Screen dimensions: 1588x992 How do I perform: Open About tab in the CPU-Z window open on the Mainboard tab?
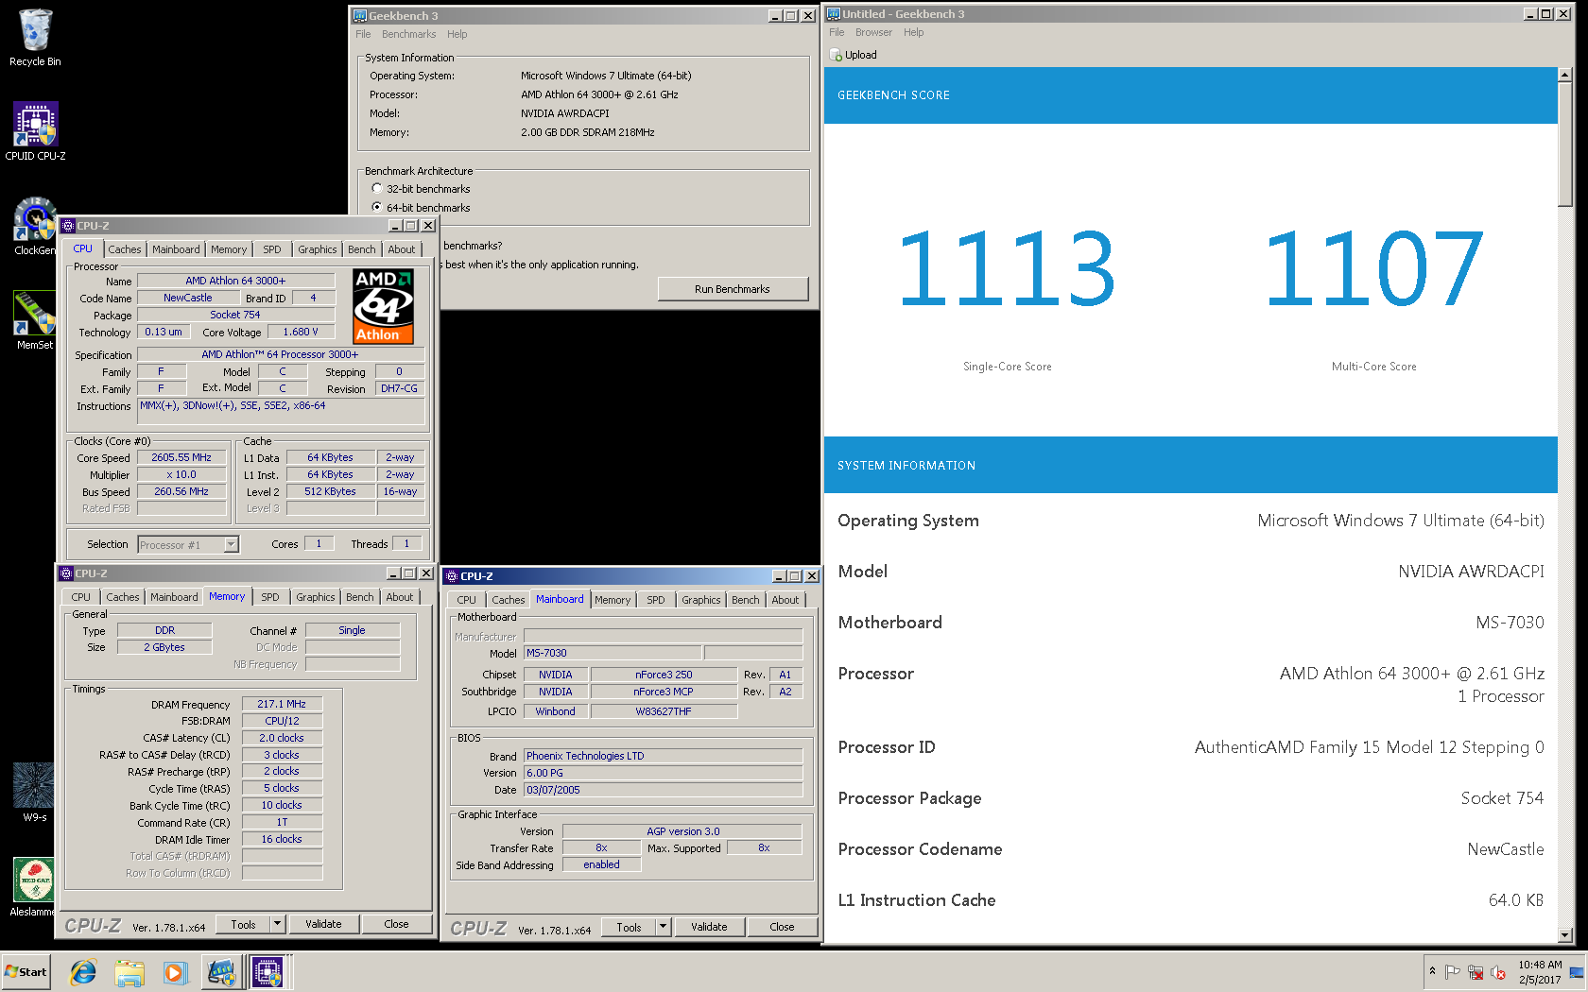[x=785, y=600]
